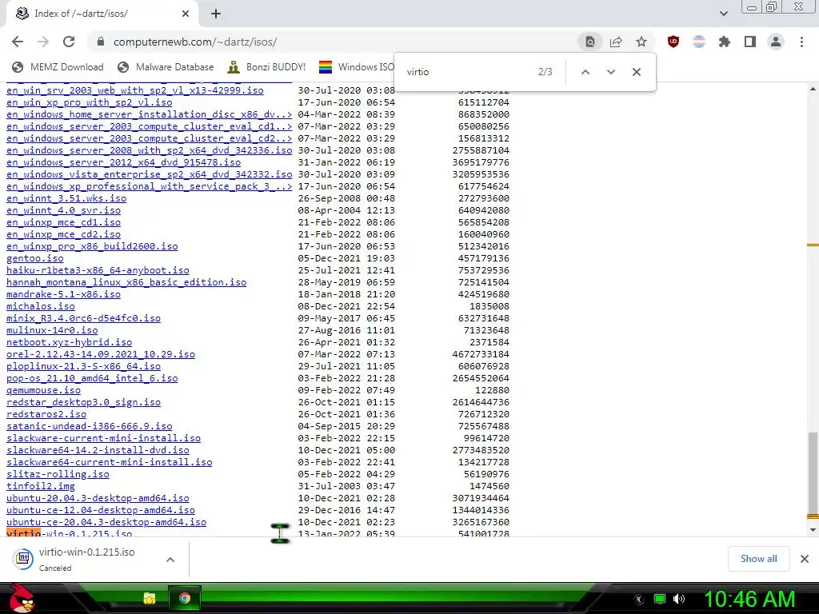Open the Chrome three-dot menu

click(x=801, y=42)
